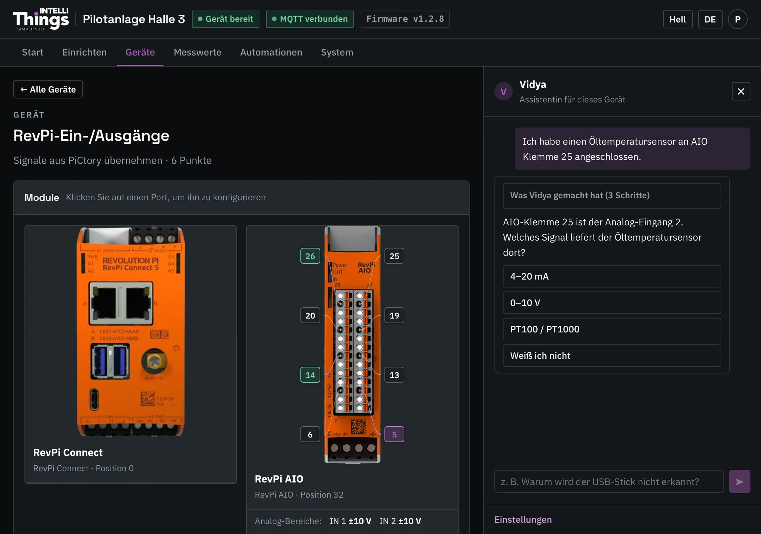Image resolution: width=761 pixels, height=534 pixels.
Task: Answer with 'Weiß ich nicht'
Action: (x=611, y=356)
